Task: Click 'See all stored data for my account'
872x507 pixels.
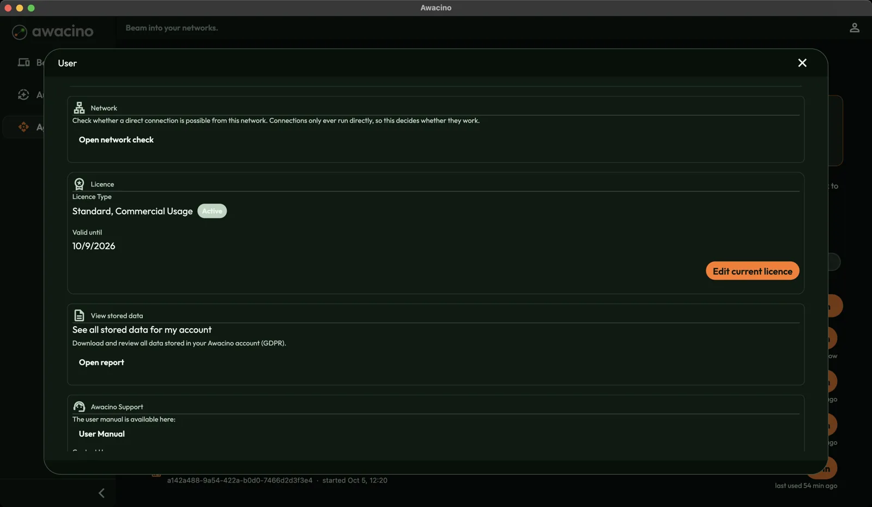Action: click(x=142, y=330)
